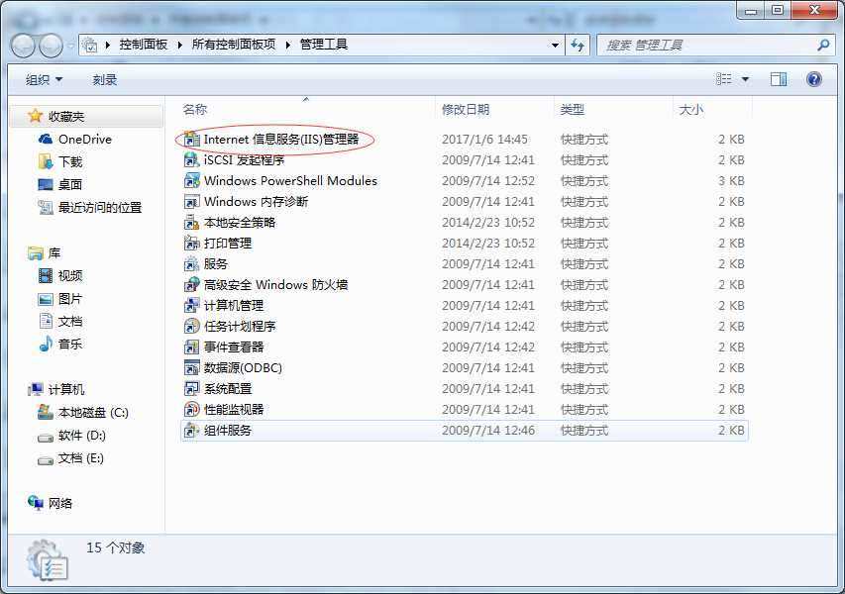Screen dimensions: 845x594
Task: Select 网络 in the navigation pane
Action: (x=51, y=503)
